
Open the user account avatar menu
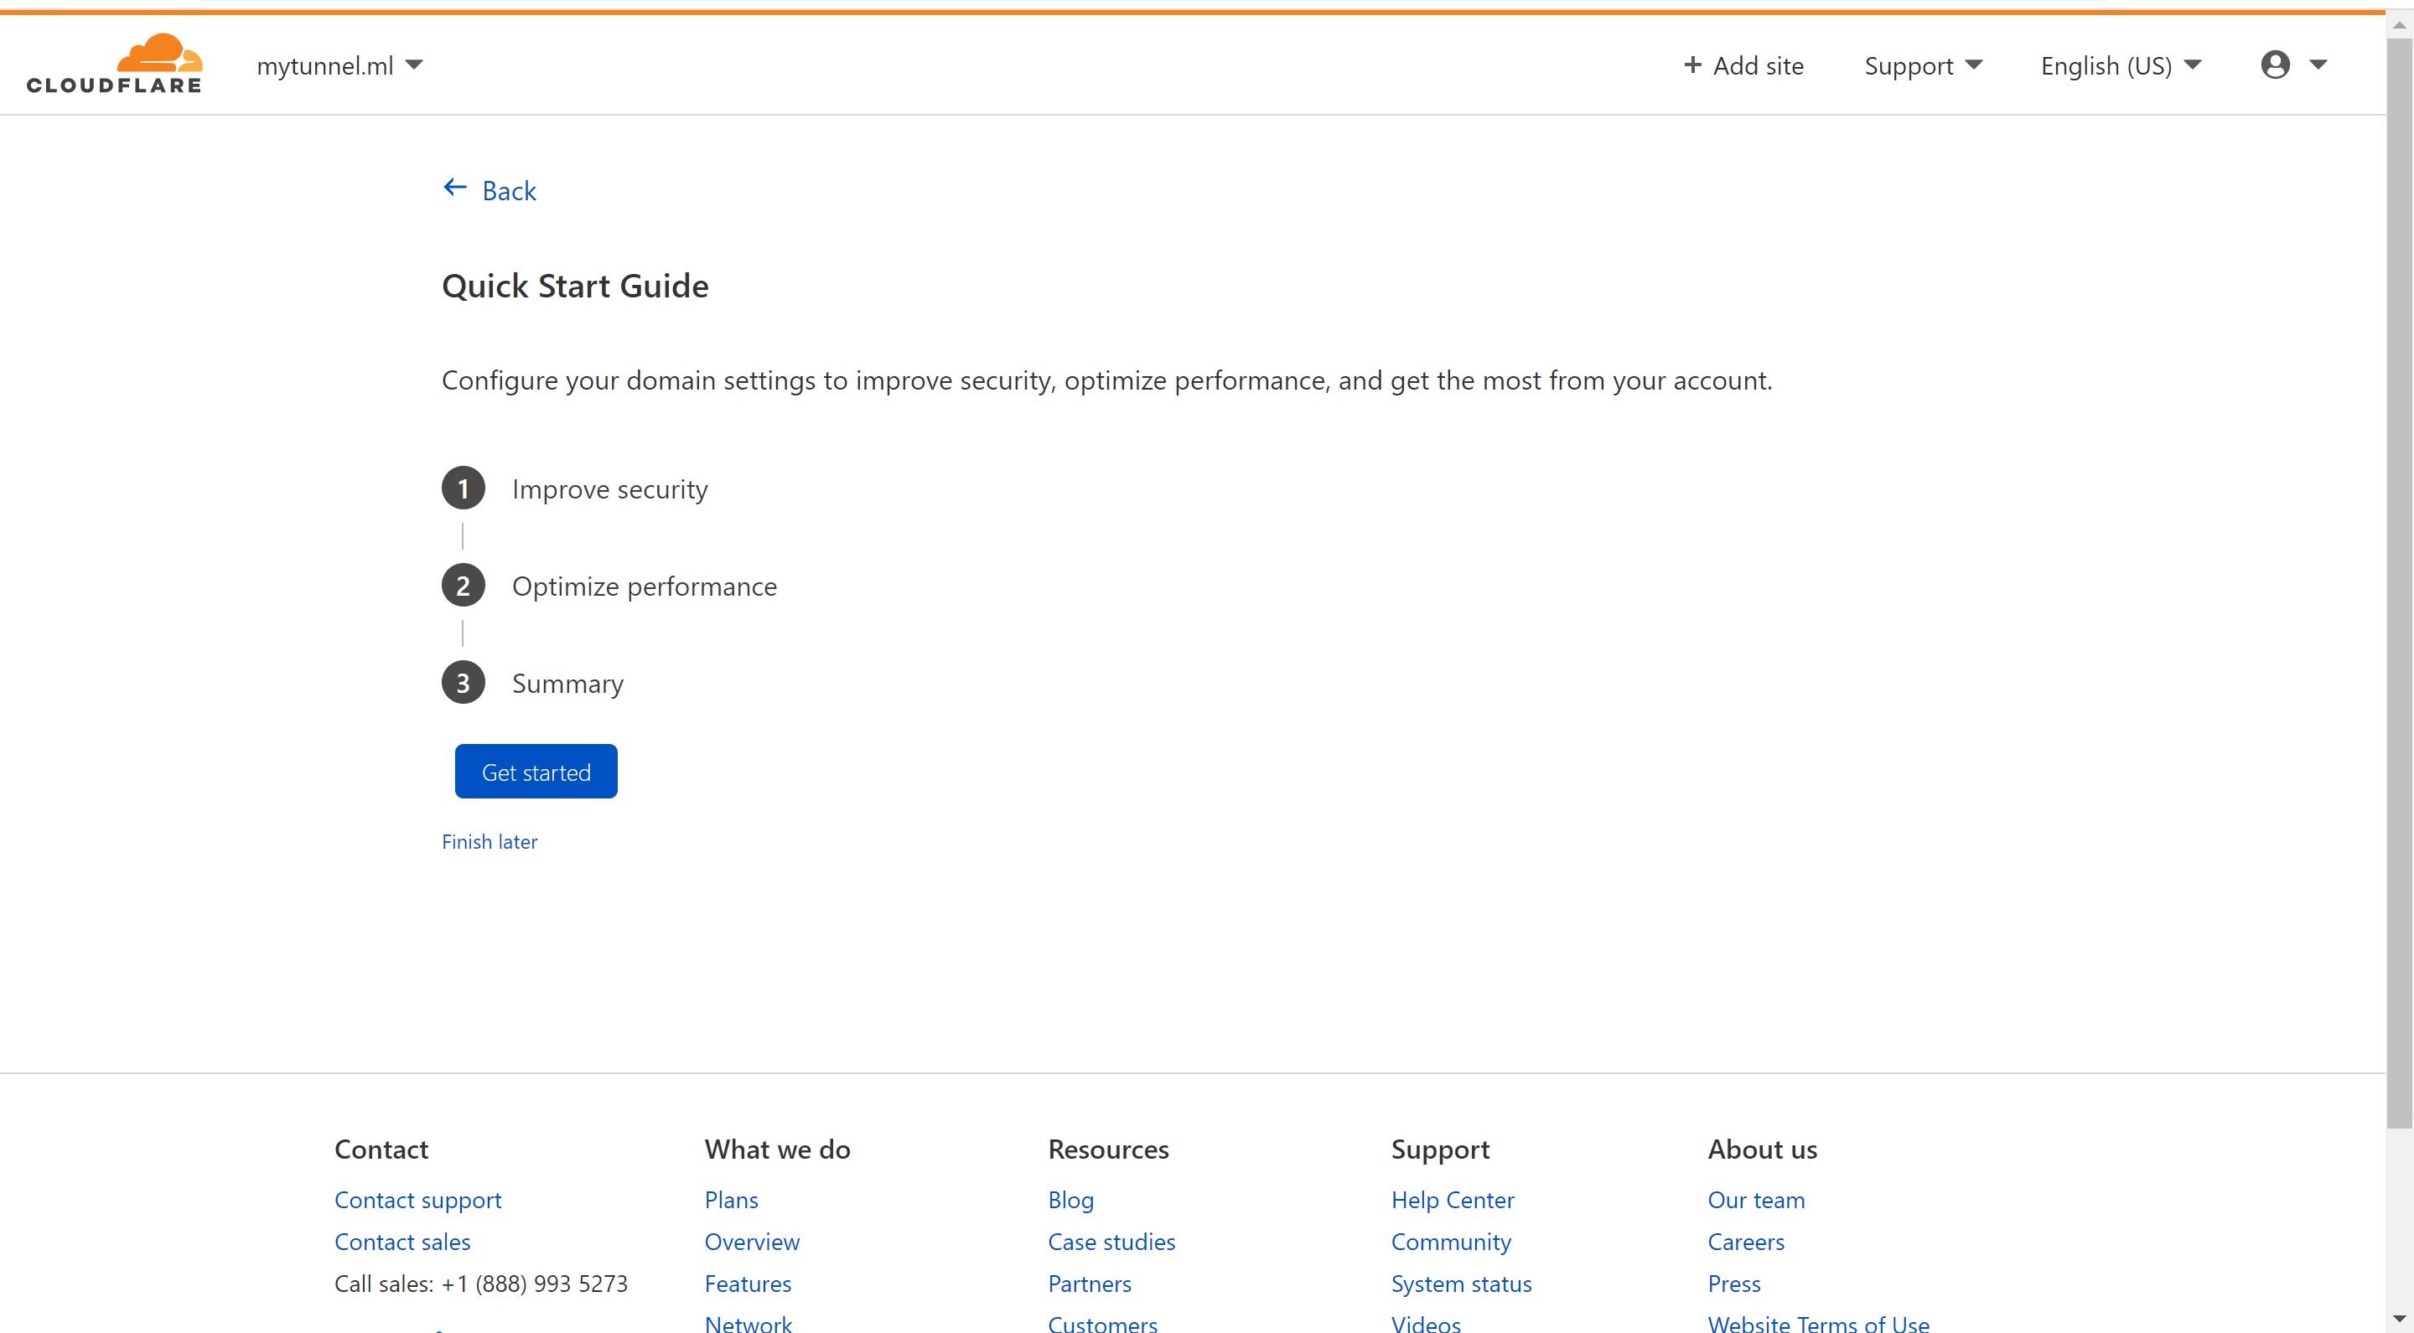pos(2293,65)
